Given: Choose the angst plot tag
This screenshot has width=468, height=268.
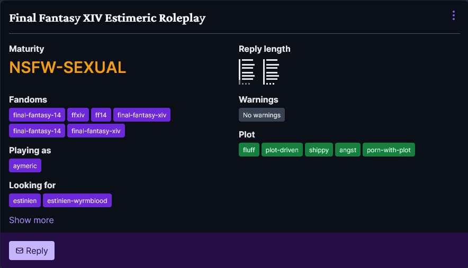Looking at the screenshot, I should coord(348,150).
